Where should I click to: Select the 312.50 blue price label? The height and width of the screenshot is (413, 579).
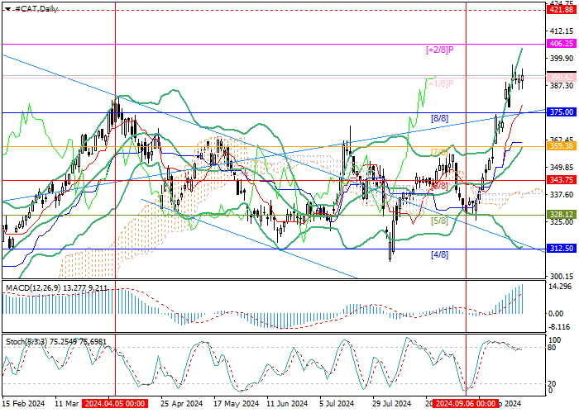(x=562, y=249)
